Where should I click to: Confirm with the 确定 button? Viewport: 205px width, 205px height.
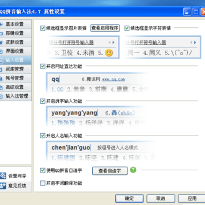pyautogui.click(x=129, y=199)
